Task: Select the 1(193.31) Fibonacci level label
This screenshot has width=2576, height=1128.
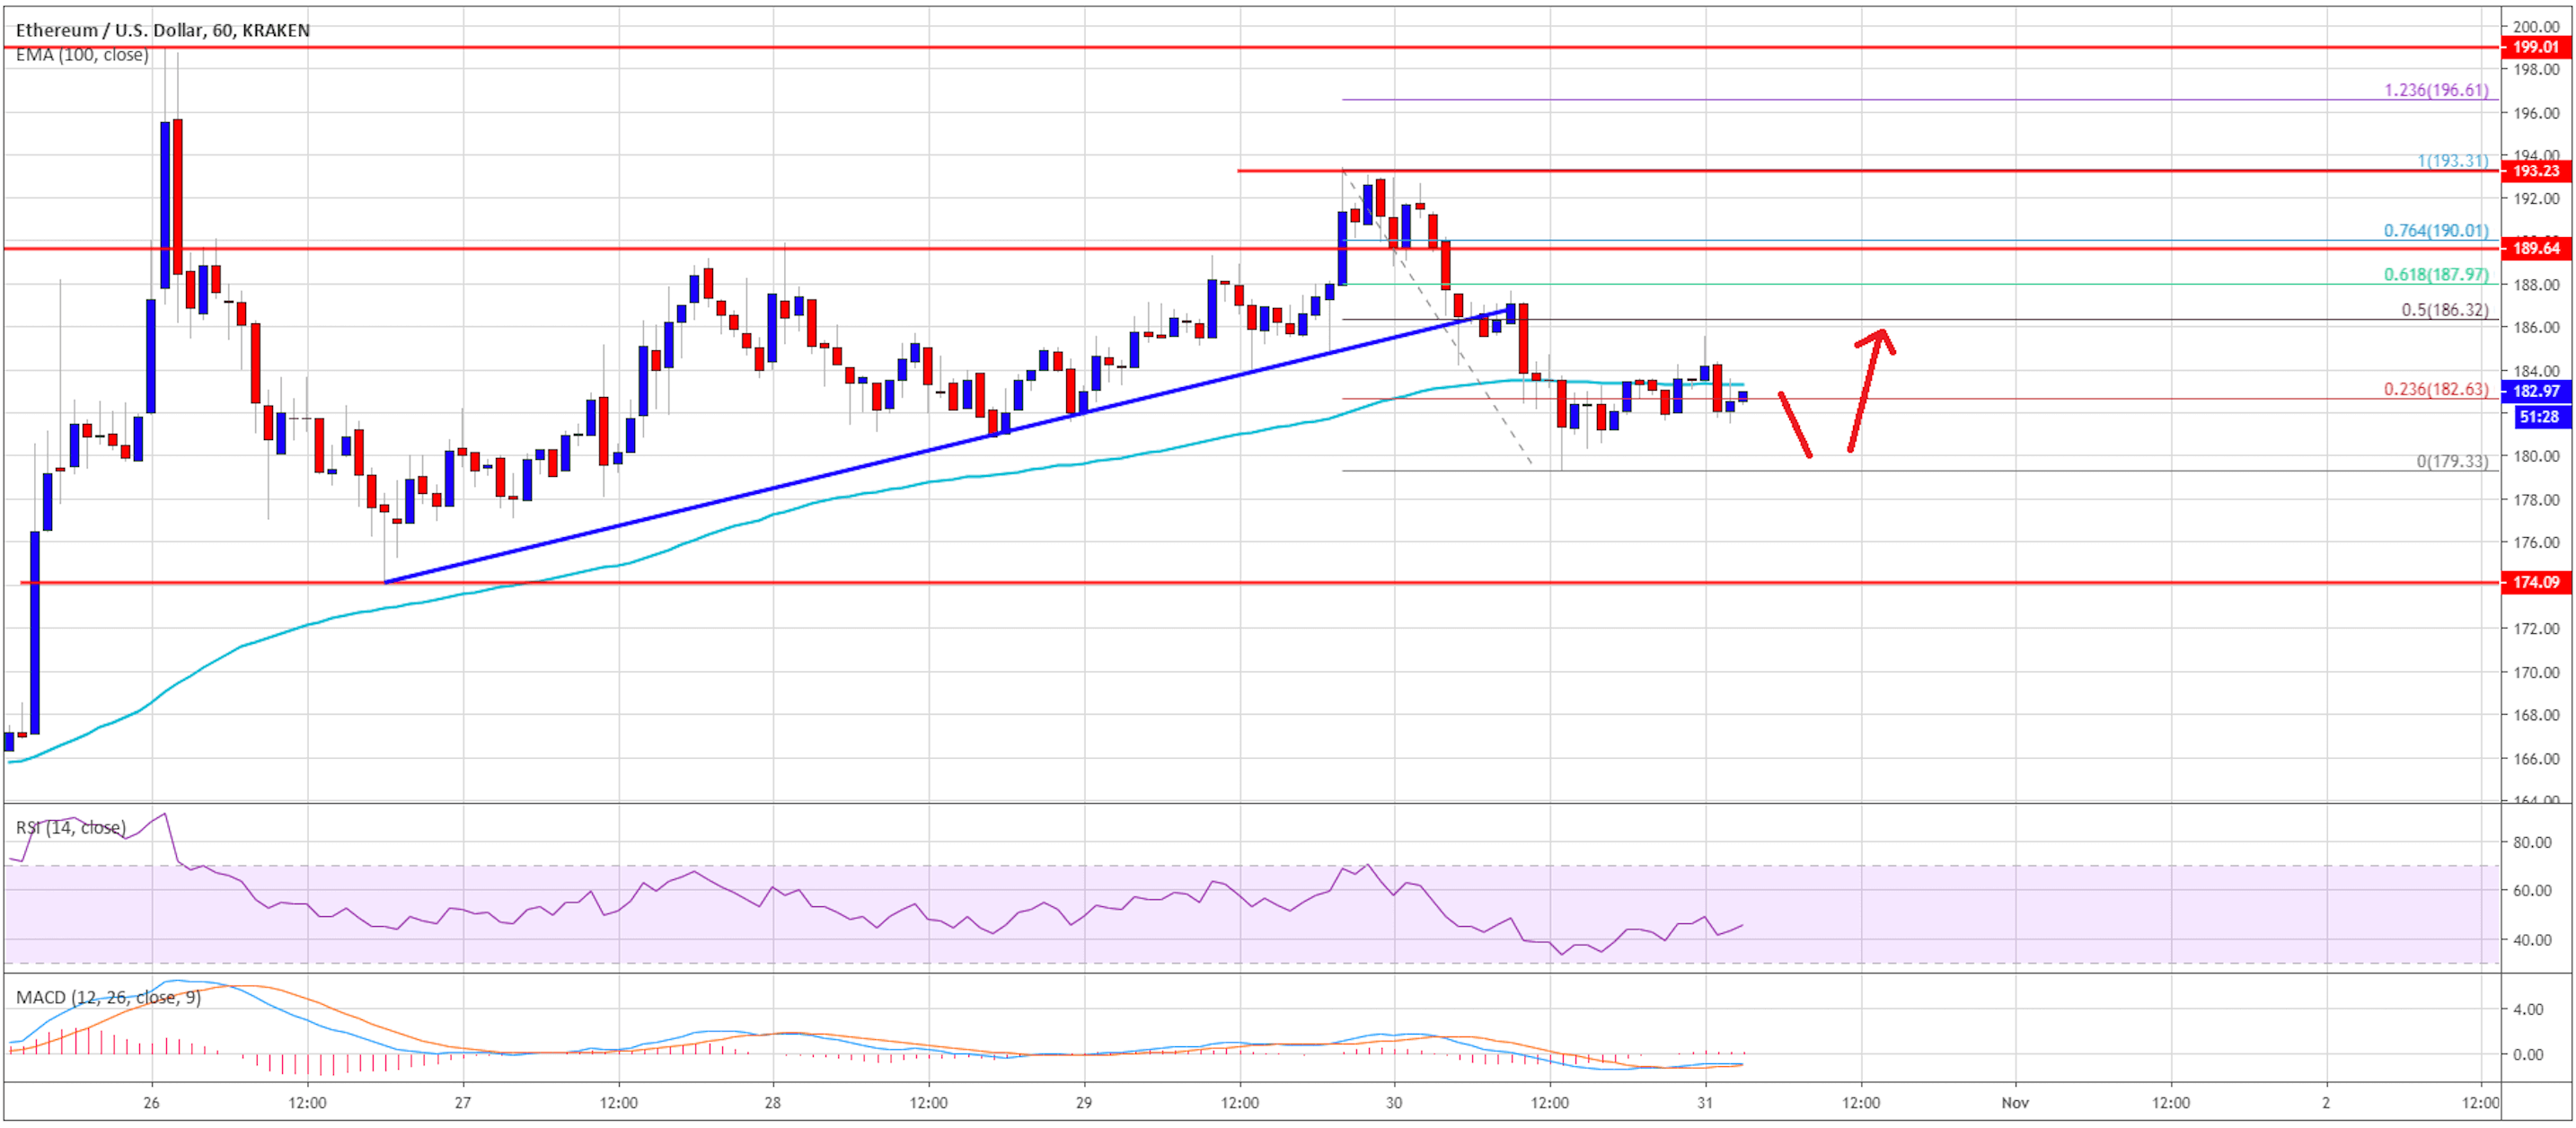Action: [x=2452, y=161]
